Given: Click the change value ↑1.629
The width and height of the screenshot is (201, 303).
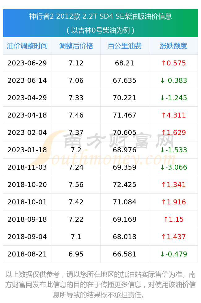Looking at the screenshot, I should coord(173,132).
